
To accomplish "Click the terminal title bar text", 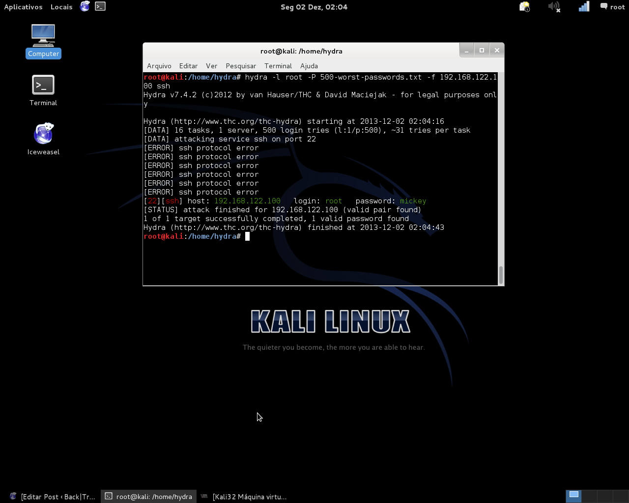I will tap(301, 51).
